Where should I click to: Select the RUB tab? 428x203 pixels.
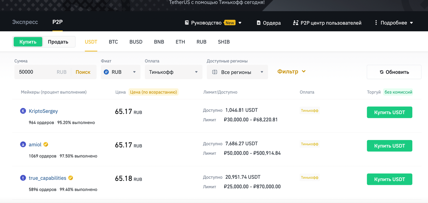click(x=202, y=42)
